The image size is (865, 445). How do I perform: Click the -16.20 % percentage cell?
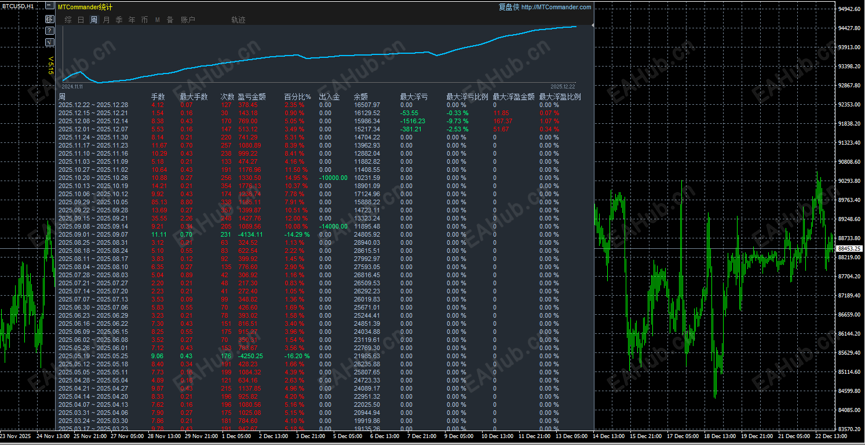(x=297, y=356)
